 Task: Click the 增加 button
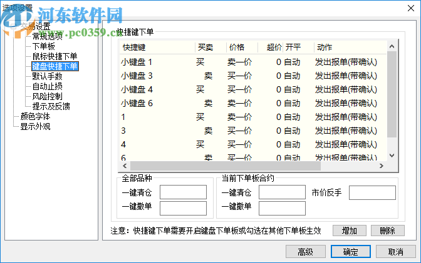tap(350, 231)
